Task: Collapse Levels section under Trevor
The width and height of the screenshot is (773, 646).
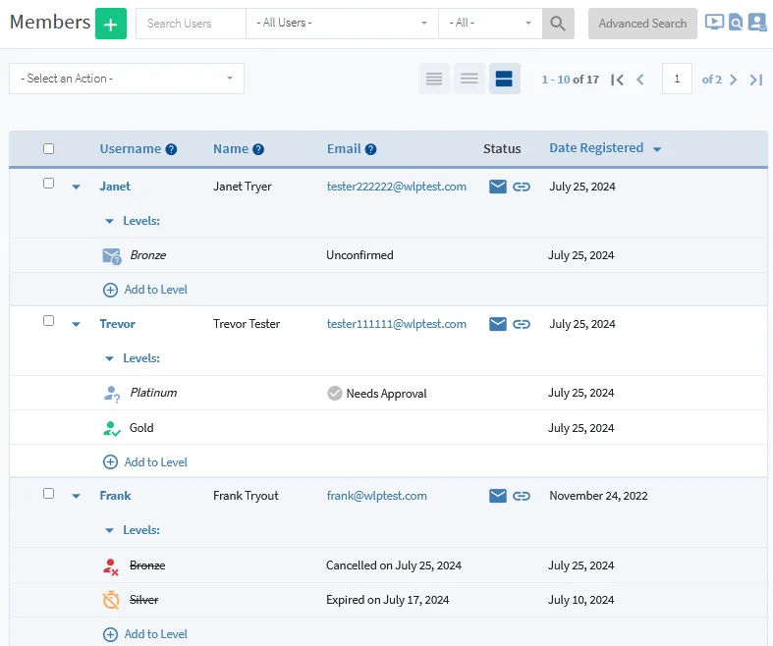Action: [x=109, y=358]
